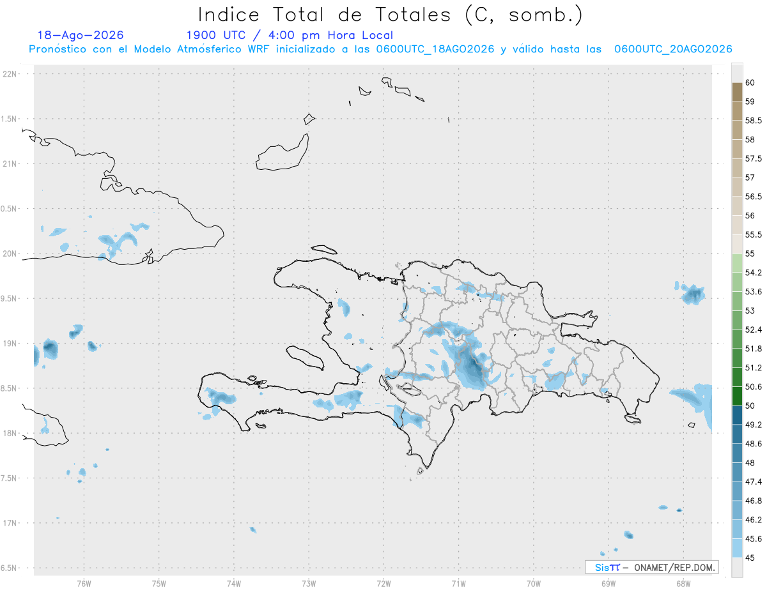This screenshot has width=767, height=592.
Task: Click the valid-until time '0600UTC_20AGO2026'
Action: [x=673, y=49]
